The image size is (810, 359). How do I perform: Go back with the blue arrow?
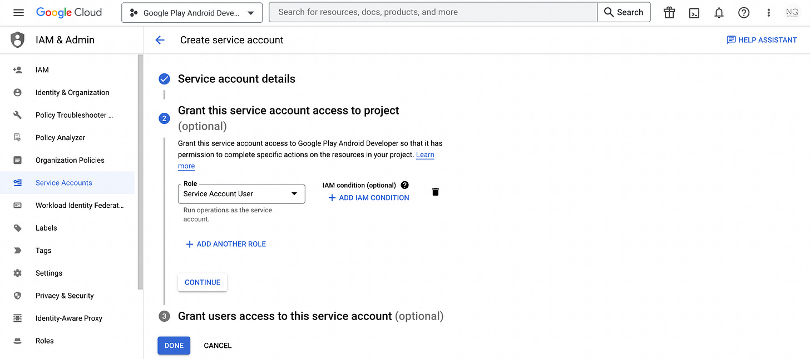pos(160,40)
